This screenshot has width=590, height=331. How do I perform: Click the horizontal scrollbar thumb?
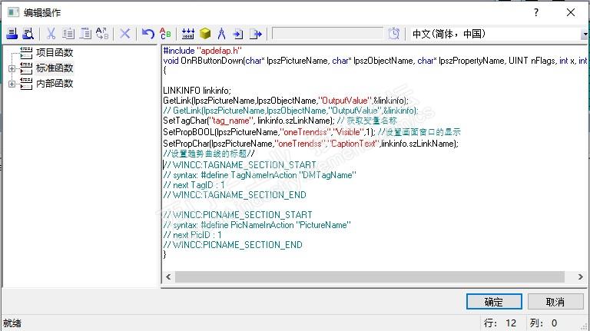[x=370, y=276]
